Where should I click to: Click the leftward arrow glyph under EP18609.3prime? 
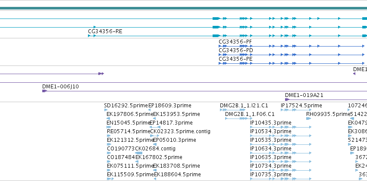(x=149, y=110)
